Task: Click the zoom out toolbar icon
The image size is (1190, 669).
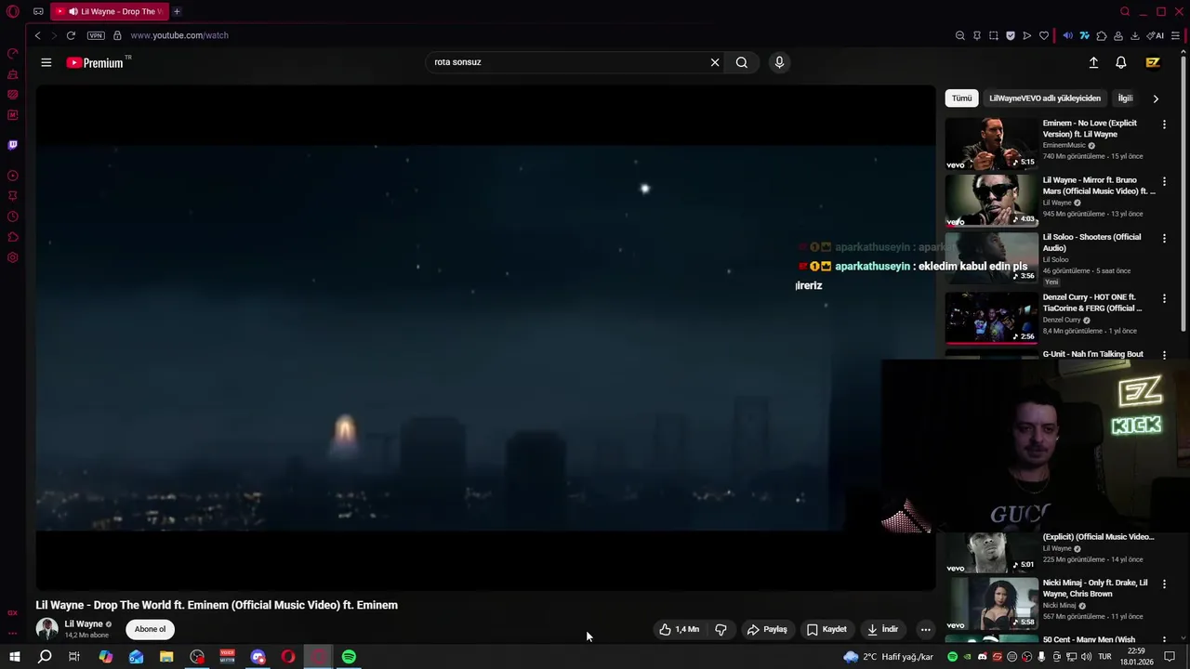Action: point(959,35)
